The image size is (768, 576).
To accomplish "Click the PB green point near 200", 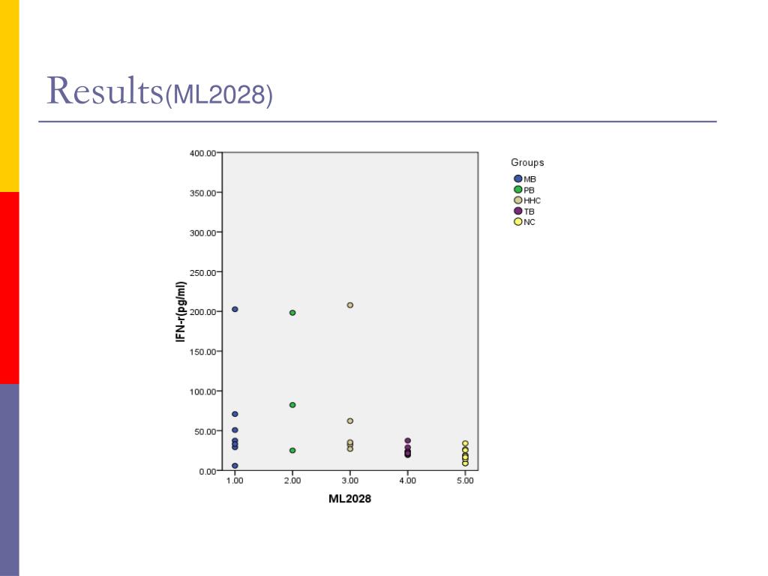I will coord(292,313).
